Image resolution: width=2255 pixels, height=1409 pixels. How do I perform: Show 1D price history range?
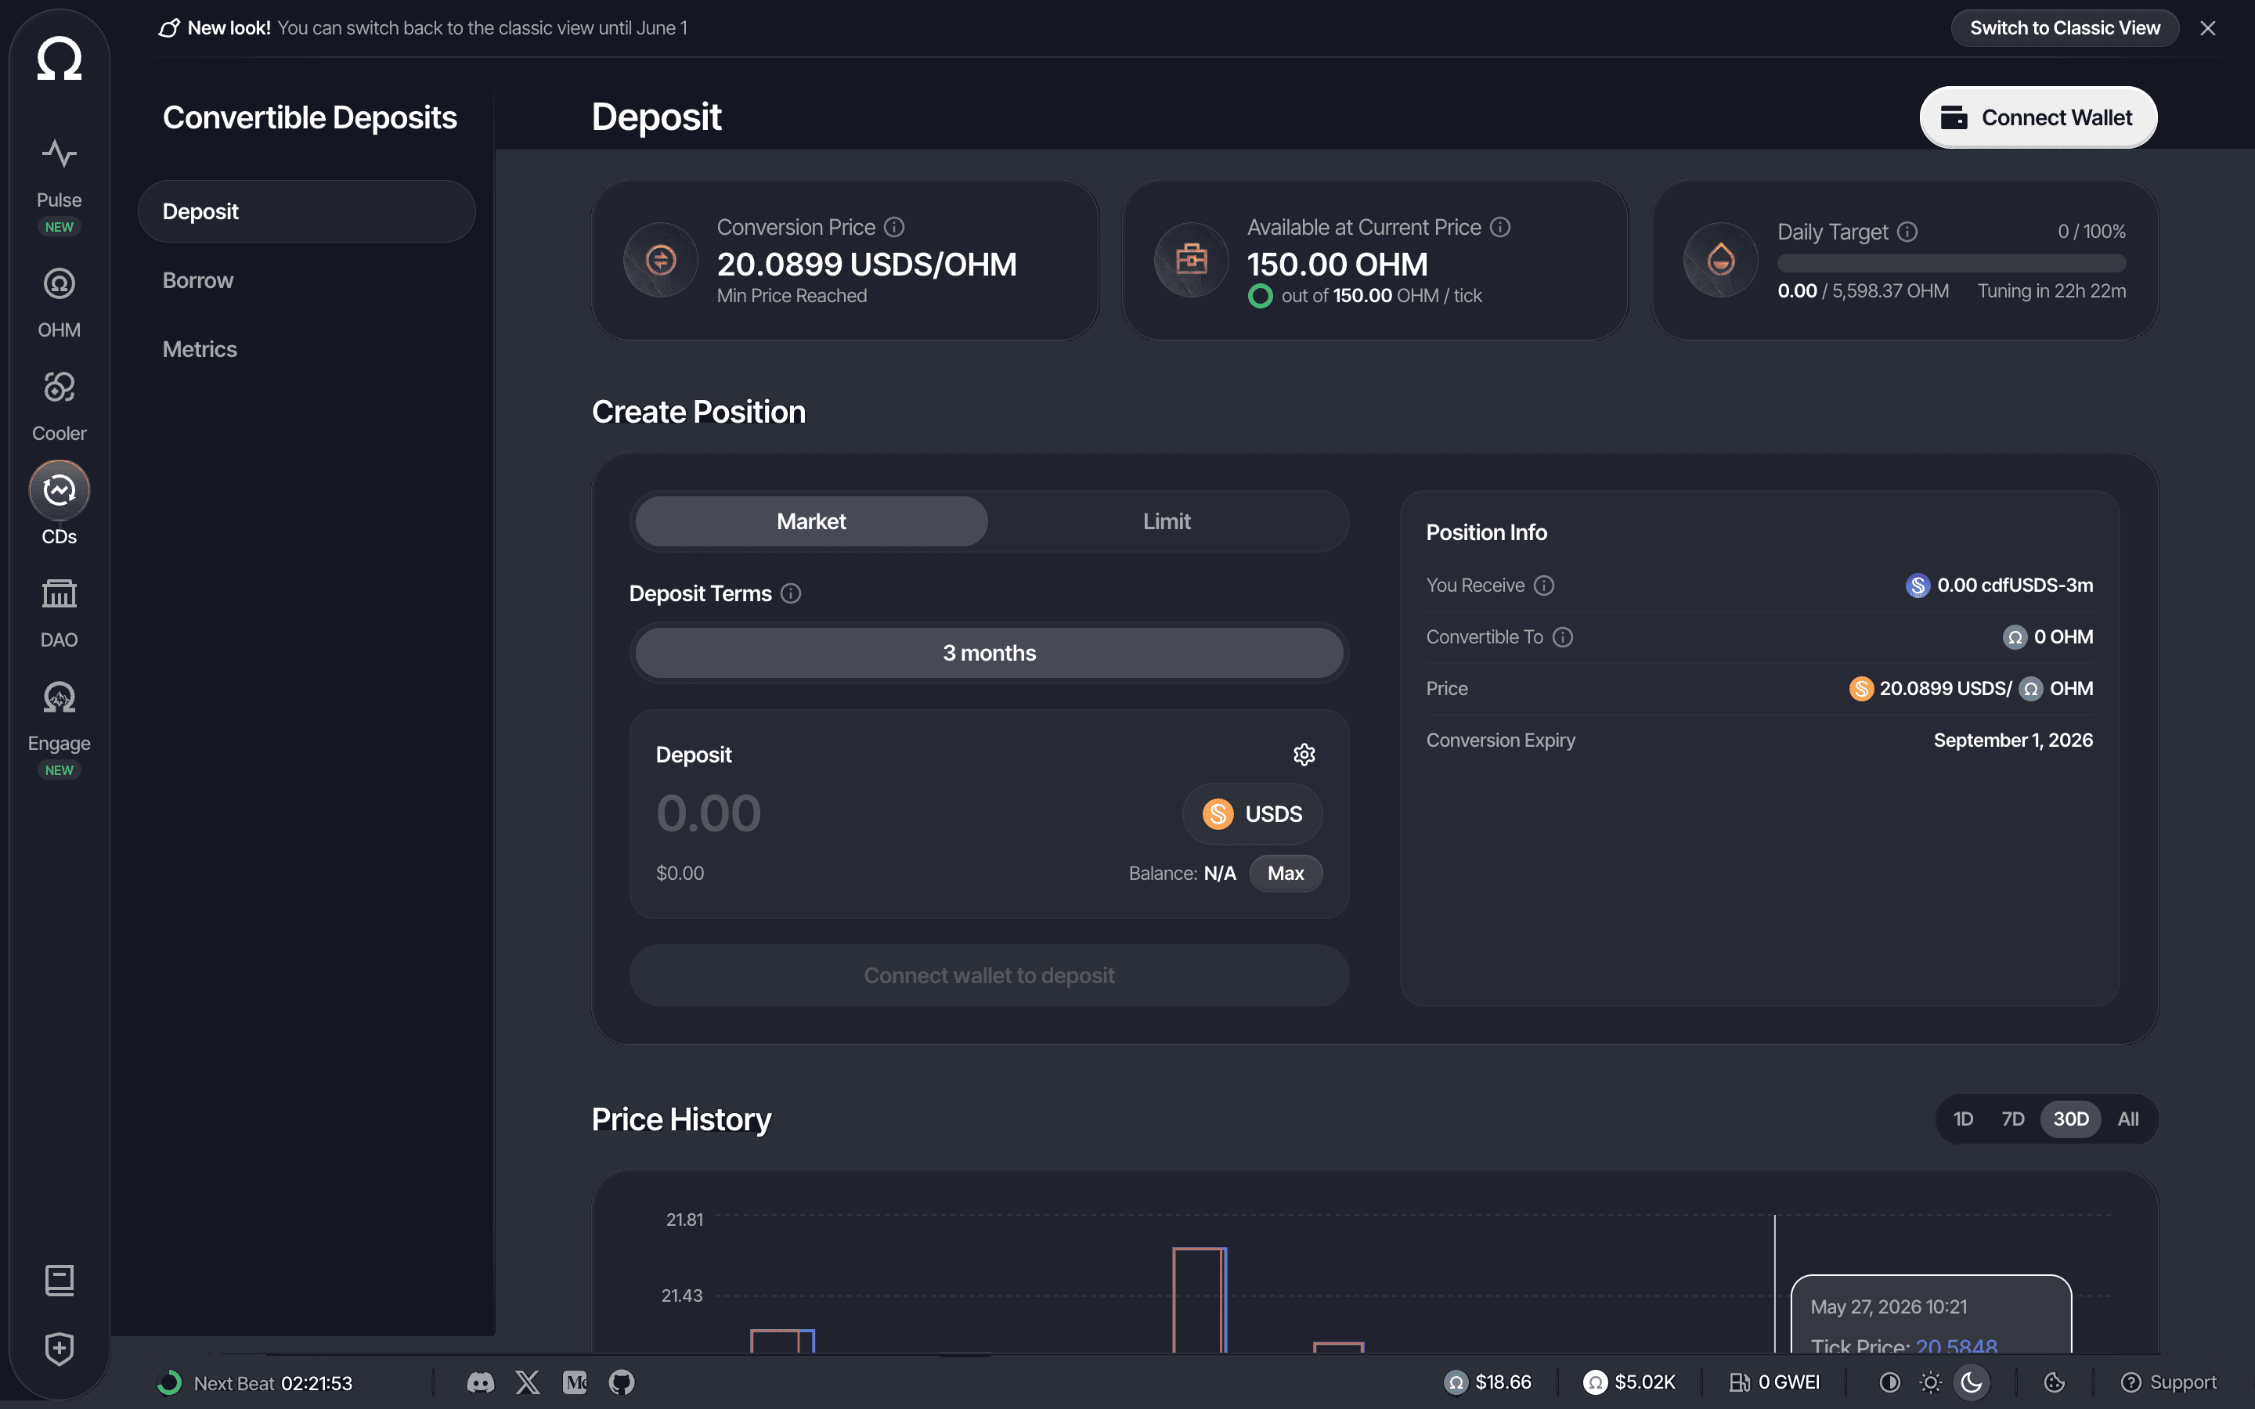point(1964,1119)
